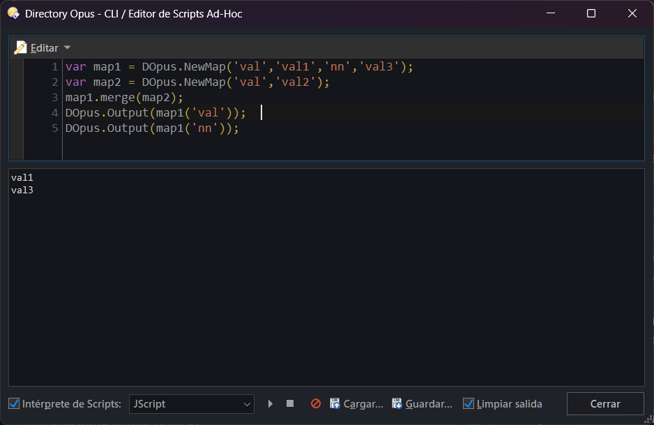Viewport: 654px width, 425px height.
Task: Place cursor on line 5 of the script
Action: [x=152, y=128]
